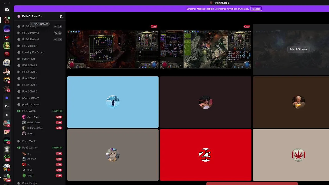Image resolution: width=329 pixels, height=185 pixels.
Task: Select the light blue participant tile
Action: tap(113, 102)
